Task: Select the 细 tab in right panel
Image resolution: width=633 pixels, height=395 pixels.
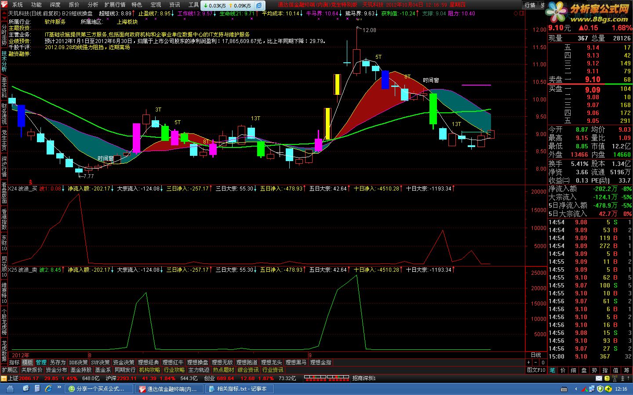Action: [574, 370]
